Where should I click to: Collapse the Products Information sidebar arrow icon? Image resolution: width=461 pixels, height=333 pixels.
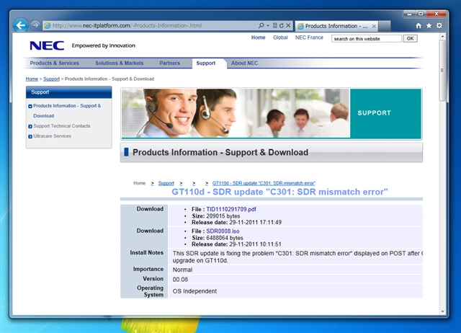point(30,106)
